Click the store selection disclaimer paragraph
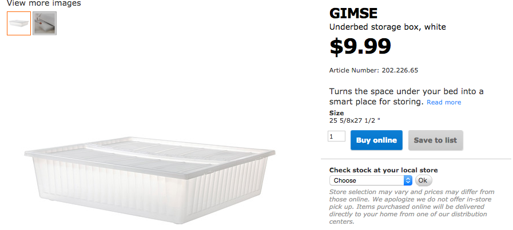 click(x=412, y=207)
